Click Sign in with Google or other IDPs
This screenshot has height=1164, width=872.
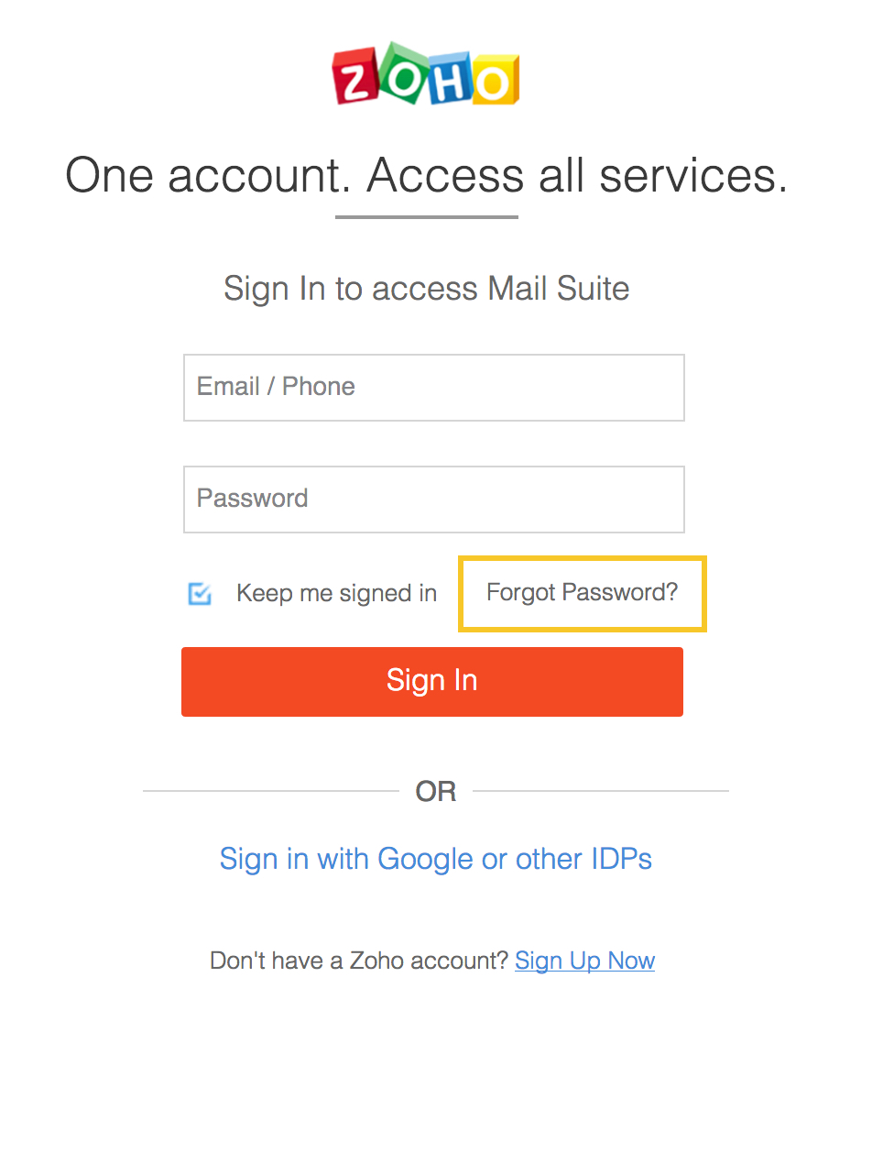[x=435, y=859]
